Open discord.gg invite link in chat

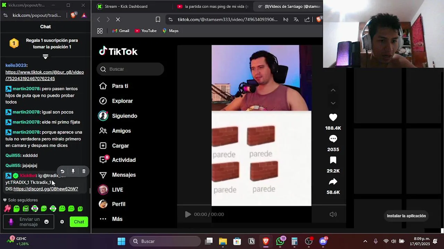coord(46,189)
